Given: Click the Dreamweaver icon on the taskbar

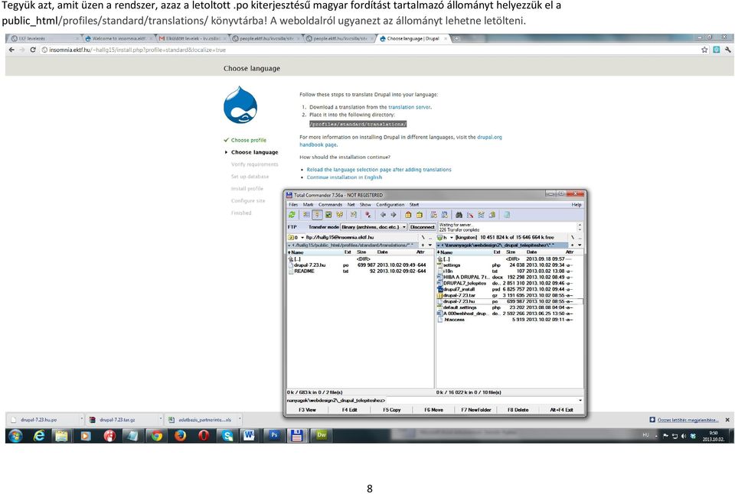Looking at the screenshot, I should tap(321, 435).
